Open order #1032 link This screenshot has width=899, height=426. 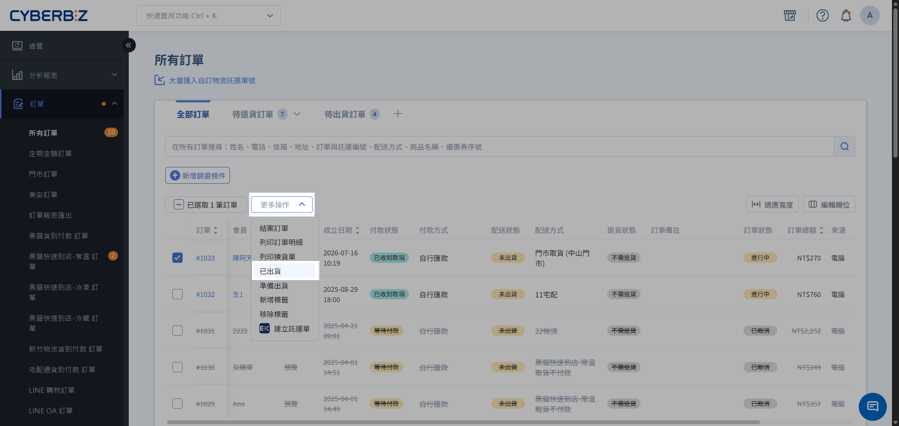[x=206, y=295]
